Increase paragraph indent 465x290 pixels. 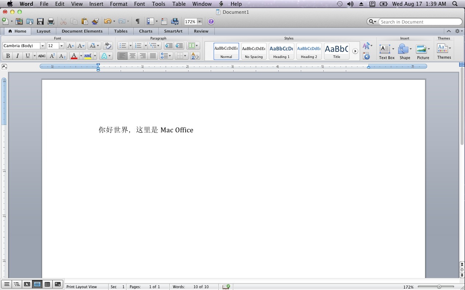tap(179, 46)
